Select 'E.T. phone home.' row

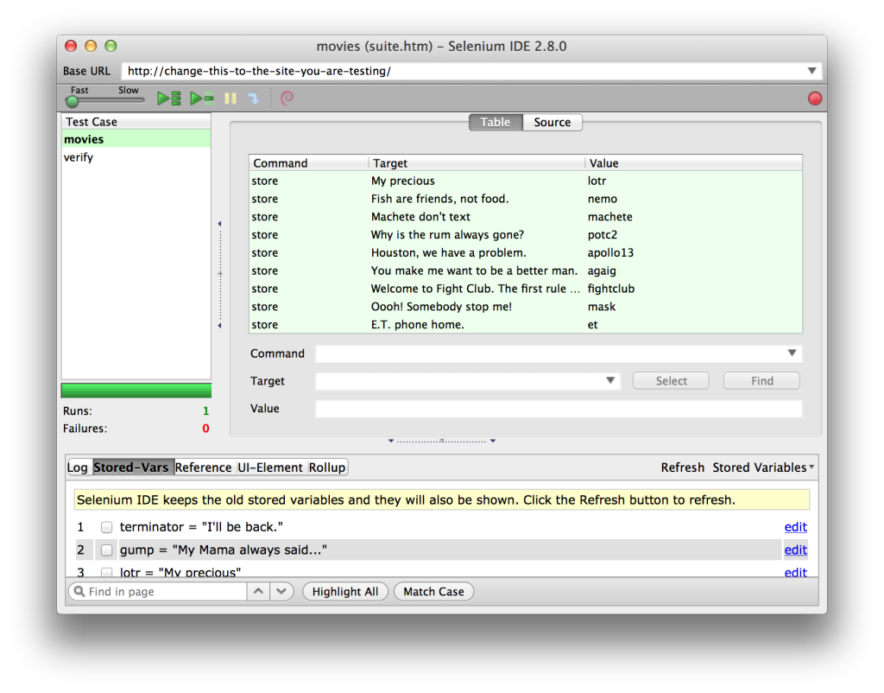pyautogui.click(x=526, y=325)
